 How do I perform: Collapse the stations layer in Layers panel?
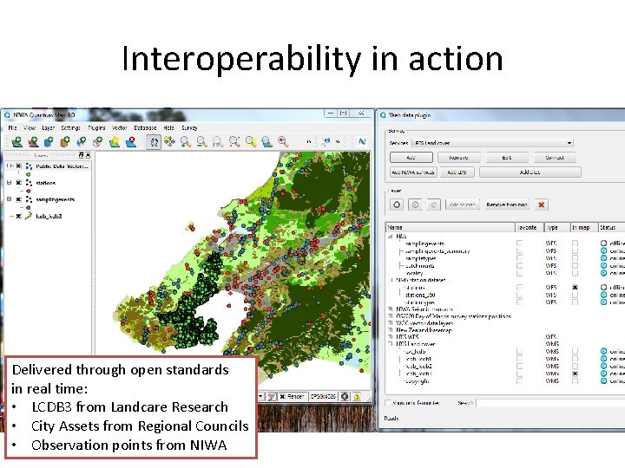pos(10,183)
